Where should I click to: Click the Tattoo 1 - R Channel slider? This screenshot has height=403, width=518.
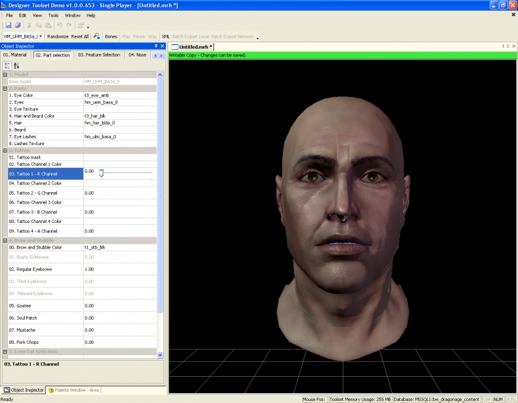tap(101, 173)
